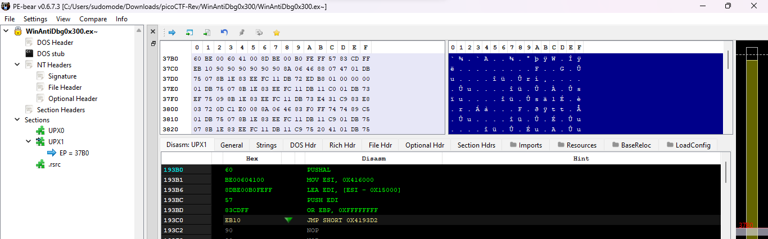Collapse the UPX1 section node
Viewport: 768px width, 239px height.
29,142
